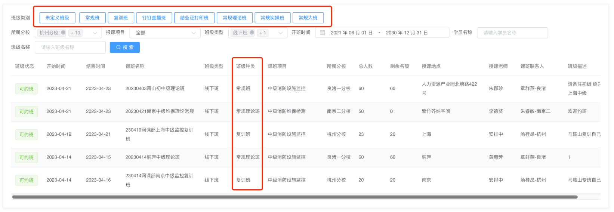Screen dimensions: 614x212
Task: Select the 未定义班级 category button
Action: click(x=57, y=18)
